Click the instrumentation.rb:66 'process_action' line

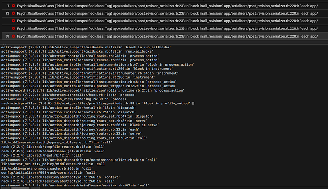pyautogui.click(x=89, y=82)
